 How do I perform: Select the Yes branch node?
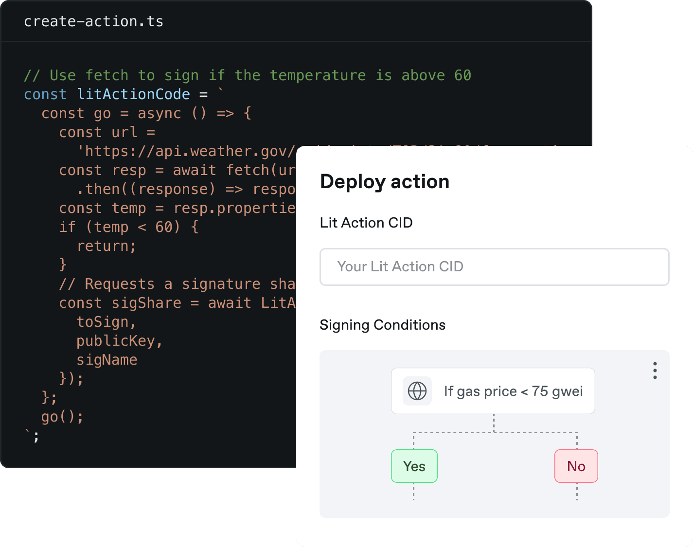pos(414,466)
